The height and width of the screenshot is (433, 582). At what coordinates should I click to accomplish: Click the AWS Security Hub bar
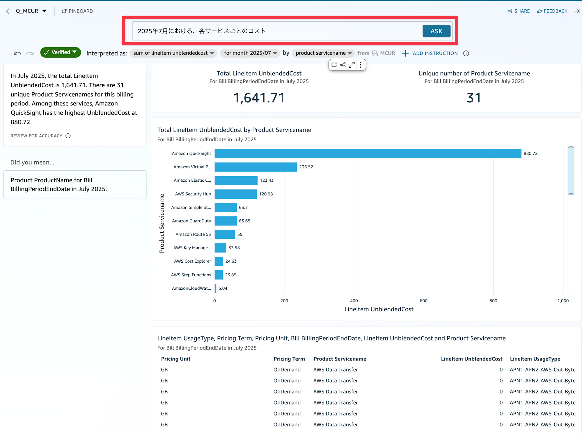tap(236, 194)
